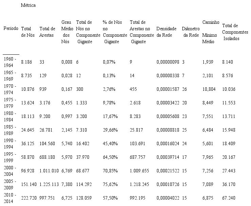This screenshot has height=206, width=251.
Task: Click the Período column header
Action: click(x=11, y=29)
